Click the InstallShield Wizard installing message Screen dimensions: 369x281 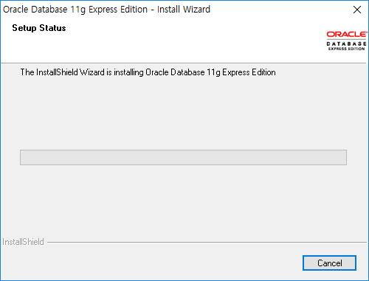[x=148, y=72]
